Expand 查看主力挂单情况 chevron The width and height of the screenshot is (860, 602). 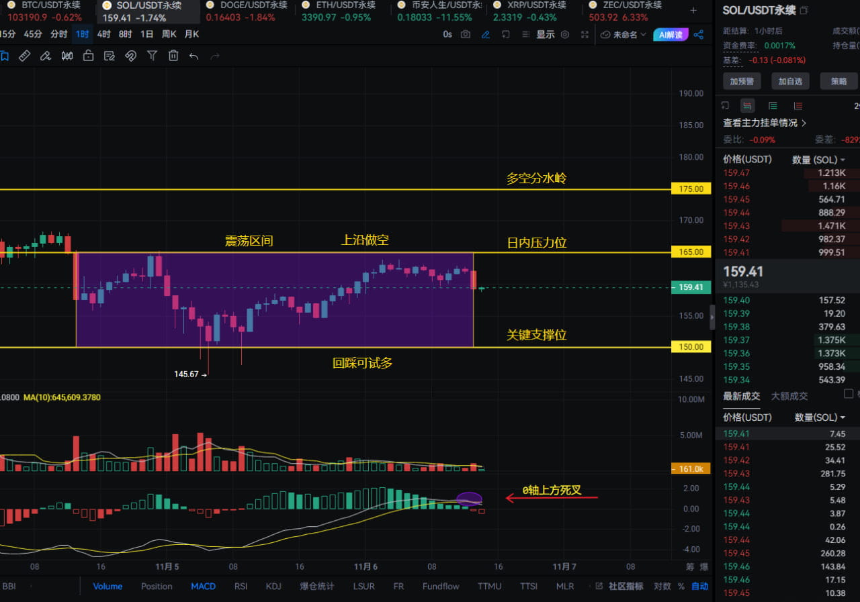point(804,123)
